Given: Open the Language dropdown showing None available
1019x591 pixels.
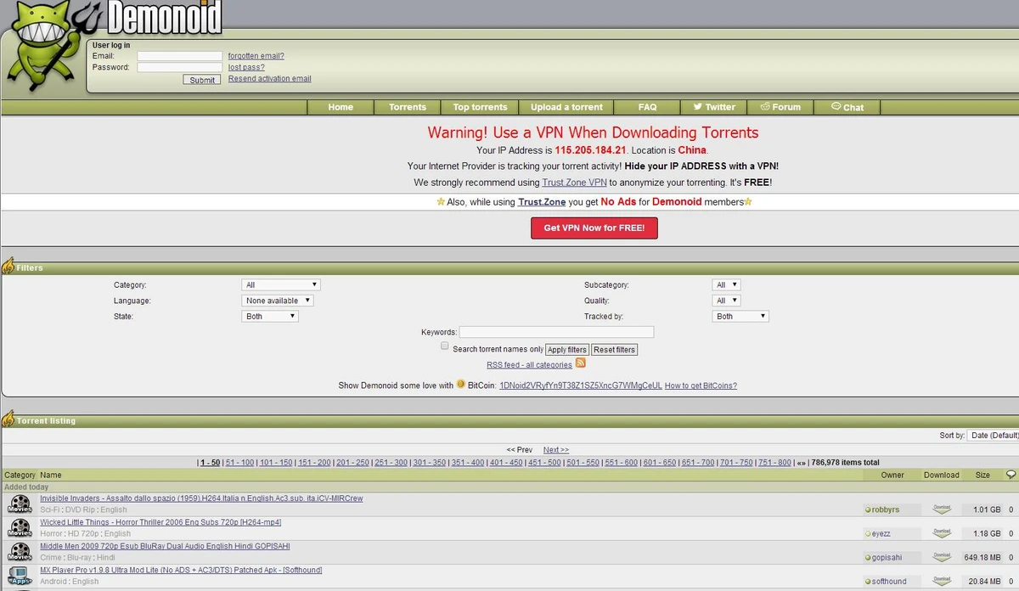Looking at the screenshot, I should coord(278,301).
